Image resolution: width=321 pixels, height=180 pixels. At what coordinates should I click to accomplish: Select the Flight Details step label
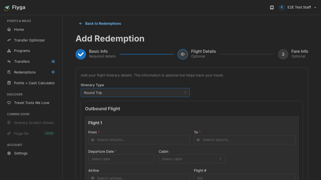click(203, 51)
